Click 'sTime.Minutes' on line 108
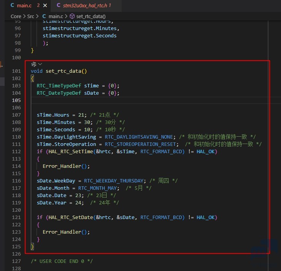Image resolution: width=281 pixels, height=271 pixels. click(56, 122)
